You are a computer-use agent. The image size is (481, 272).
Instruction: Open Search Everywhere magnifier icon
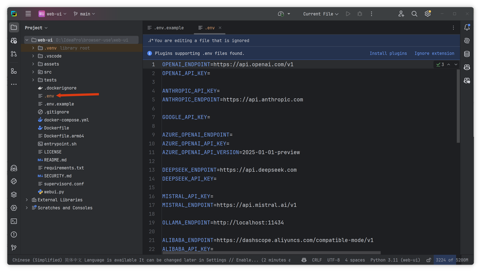coord(414,14)
